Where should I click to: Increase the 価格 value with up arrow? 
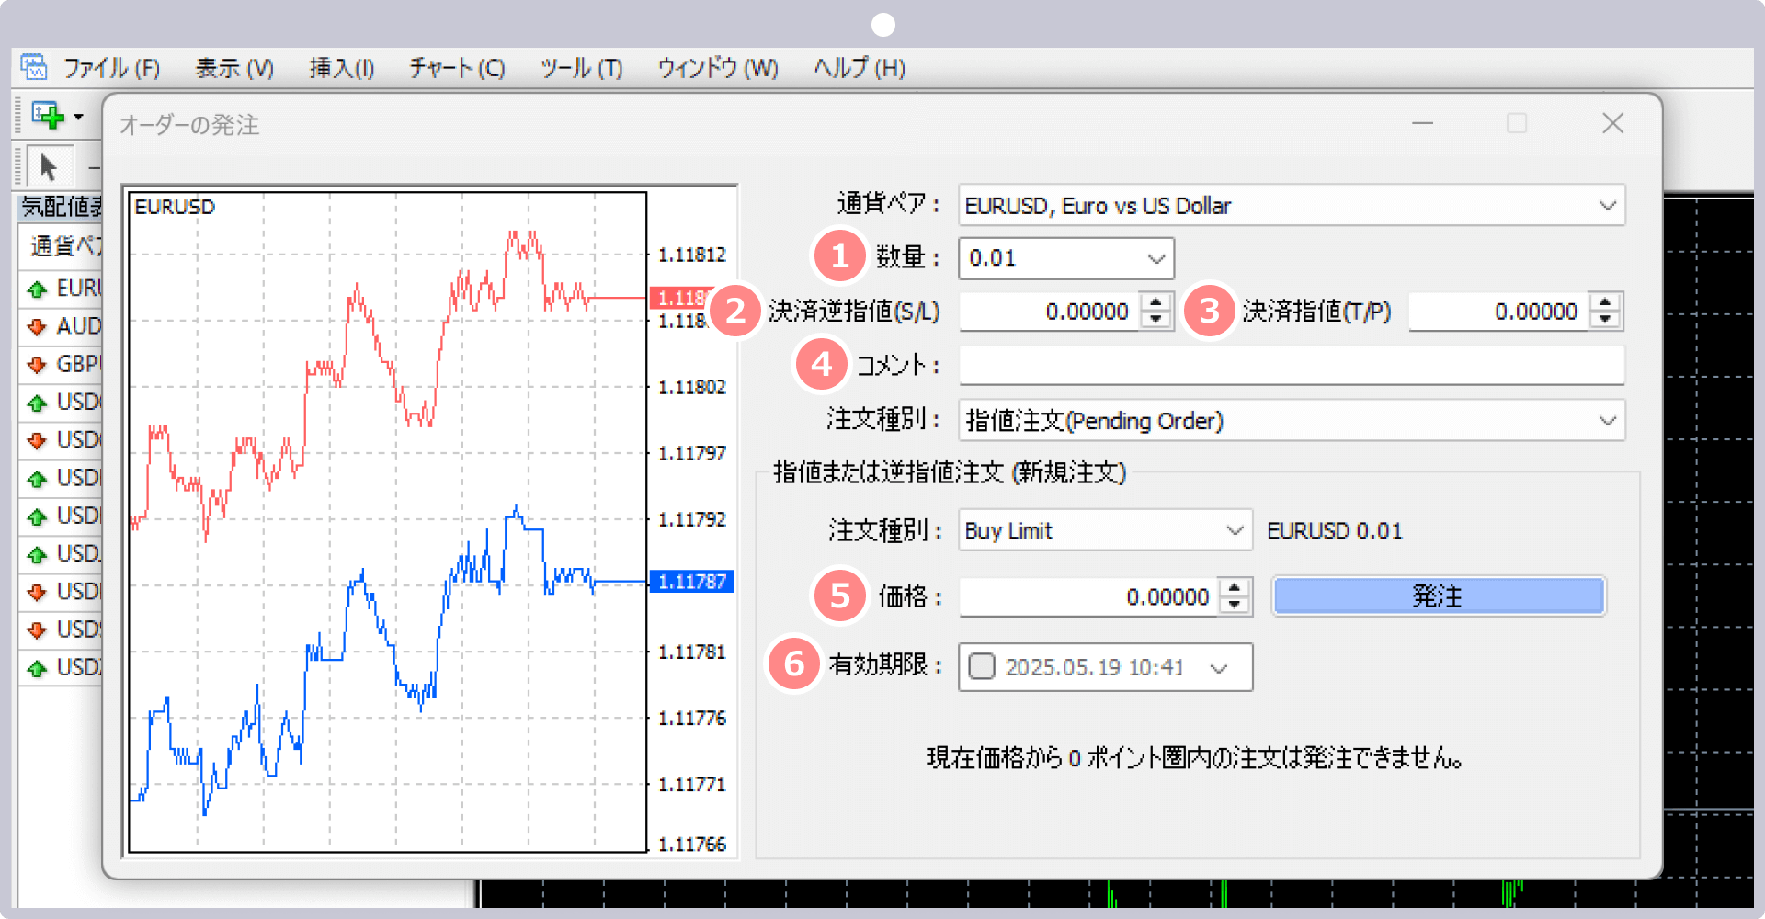[x=1235, y=588]
